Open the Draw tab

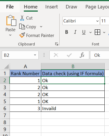coord(72,7)
